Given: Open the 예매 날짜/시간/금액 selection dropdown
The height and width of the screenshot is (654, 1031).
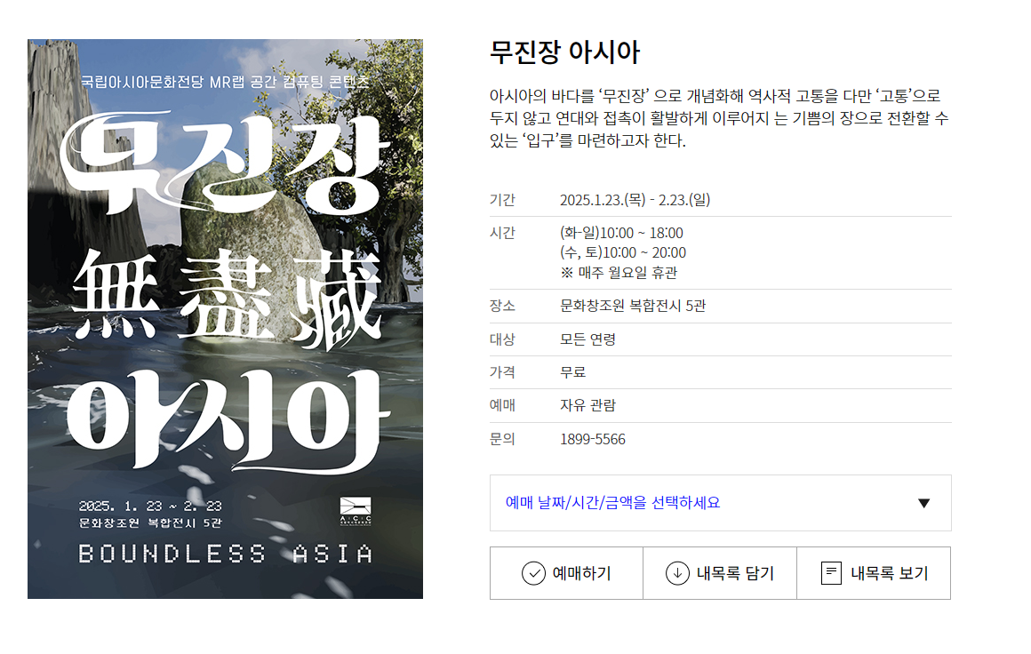Looking at the screenshot, I should tap(720, 503).
